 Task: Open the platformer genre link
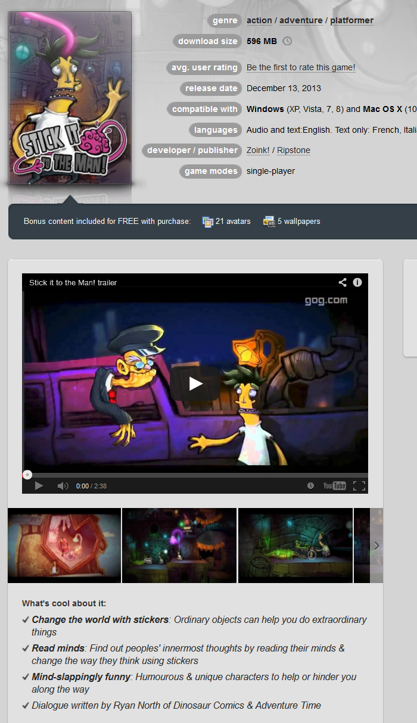point(352,20)
